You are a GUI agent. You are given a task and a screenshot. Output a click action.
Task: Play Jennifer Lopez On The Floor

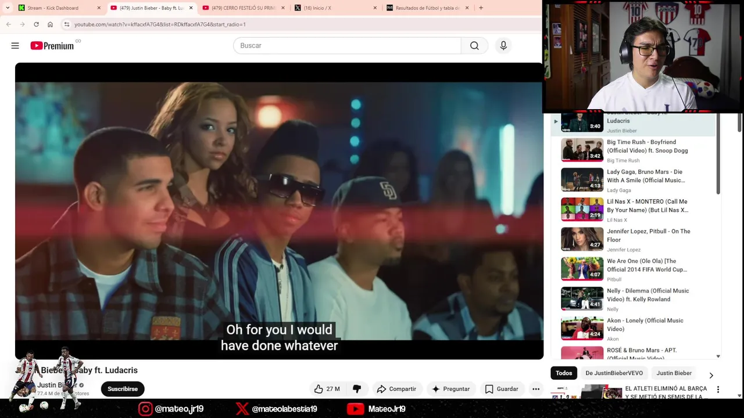634,239
